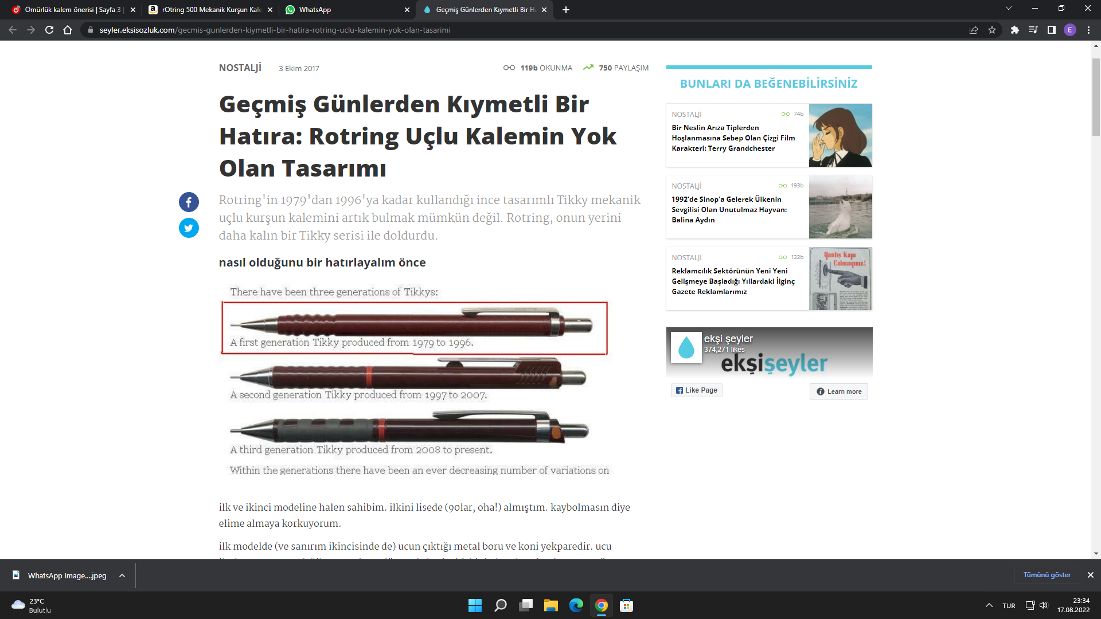Click the Like Page button

[696, 390]
